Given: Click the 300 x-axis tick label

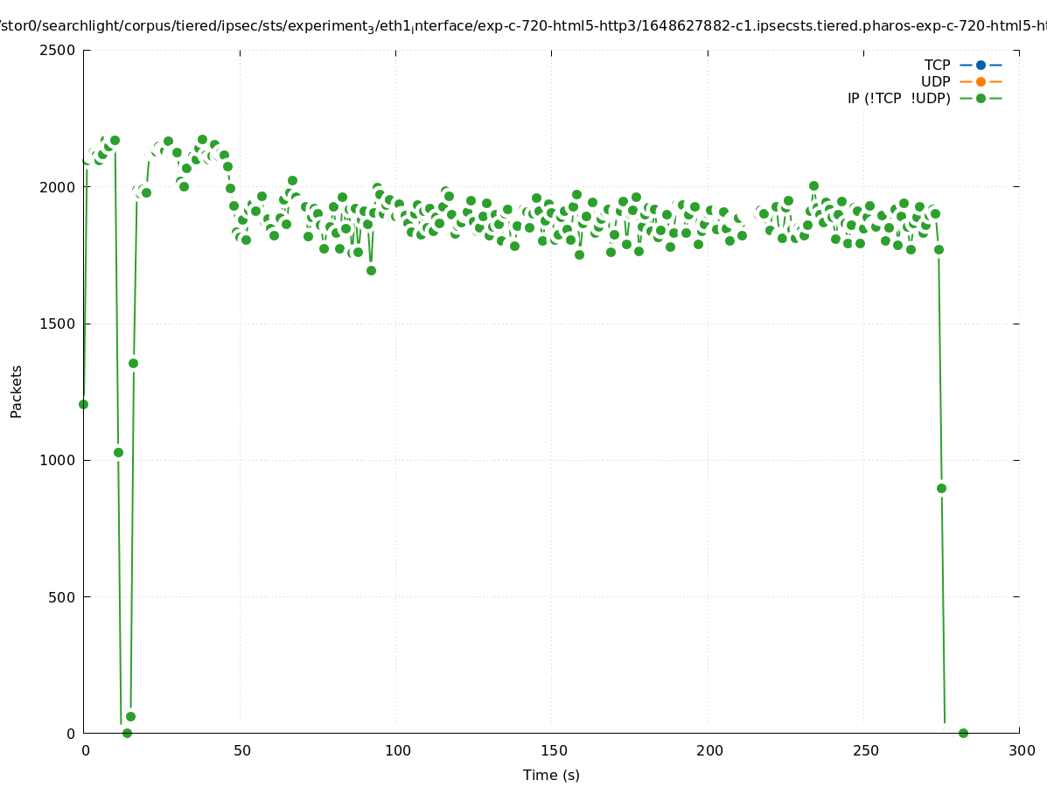Looking at the screenshot, I should coord(1021,750).
